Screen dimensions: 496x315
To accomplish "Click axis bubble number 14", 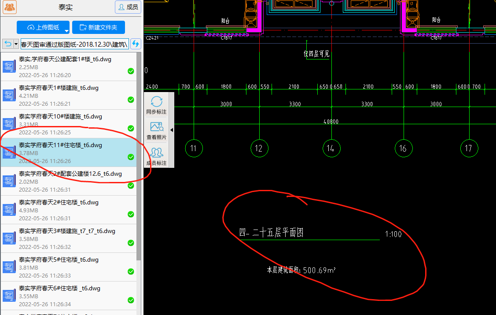I will point(331,148).
